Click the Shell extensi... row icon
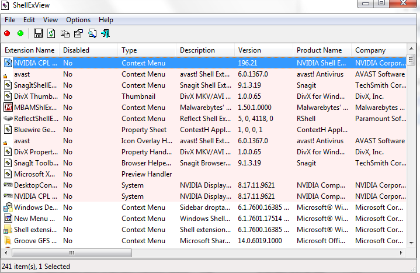Viewport: 420px width, 273px height. (x=8, y=230)
